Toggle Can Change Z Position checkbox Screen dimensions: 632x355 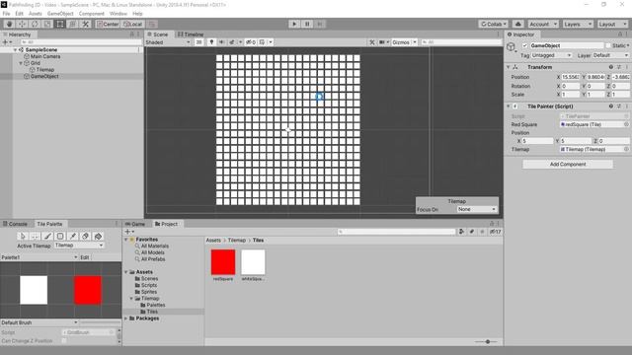coord(64,341)
